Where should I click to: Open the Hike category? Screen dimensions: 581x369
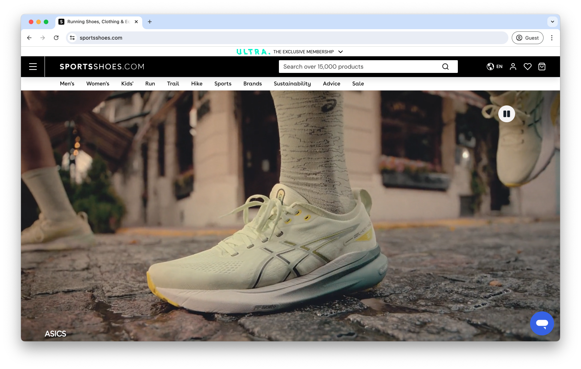pyautogui.click(x=197, y=84)
